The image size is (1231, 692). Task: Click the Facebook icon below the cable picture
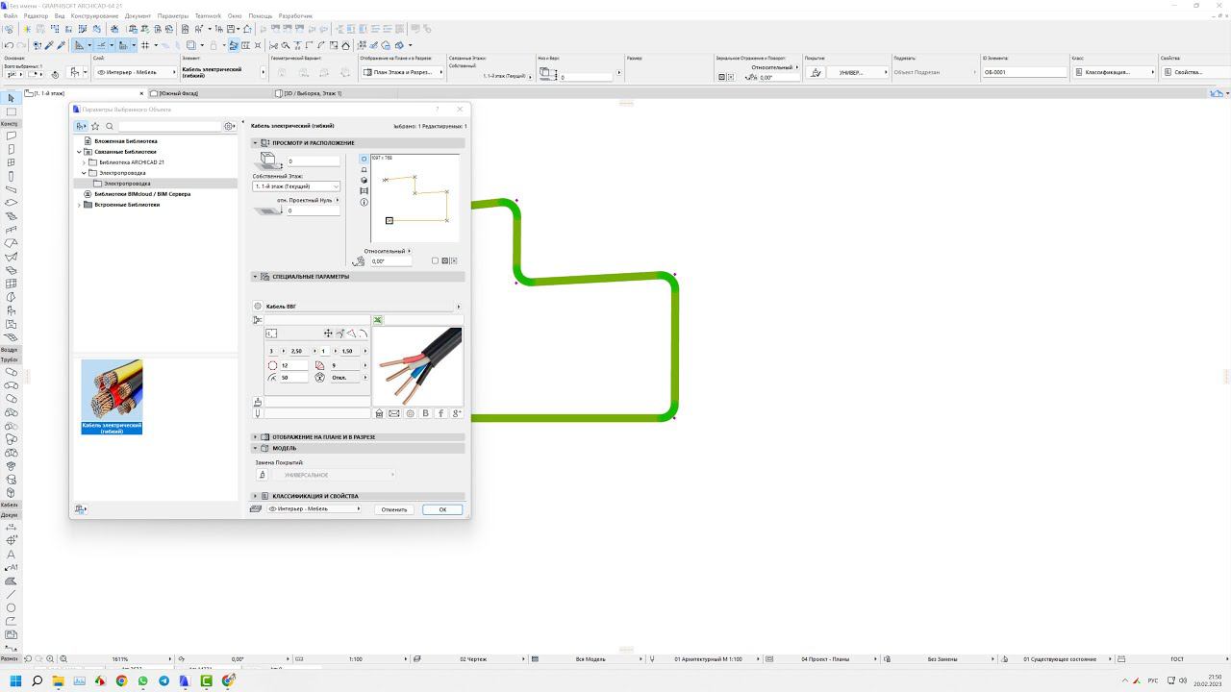(x=440, y=413)
